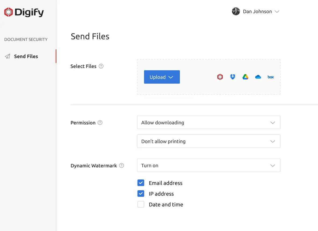Click the Permission help question mark
Viewport: 318px width, 231px height.
(100, 122)
